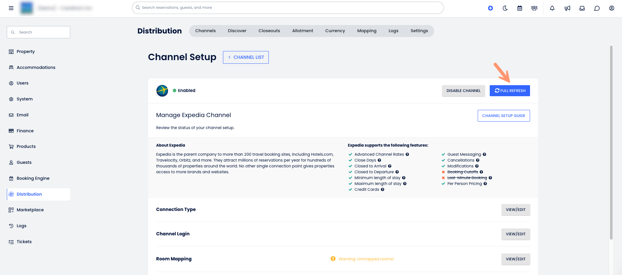
Task: Open Logs in the sidebar
Action: coord(38,226)
